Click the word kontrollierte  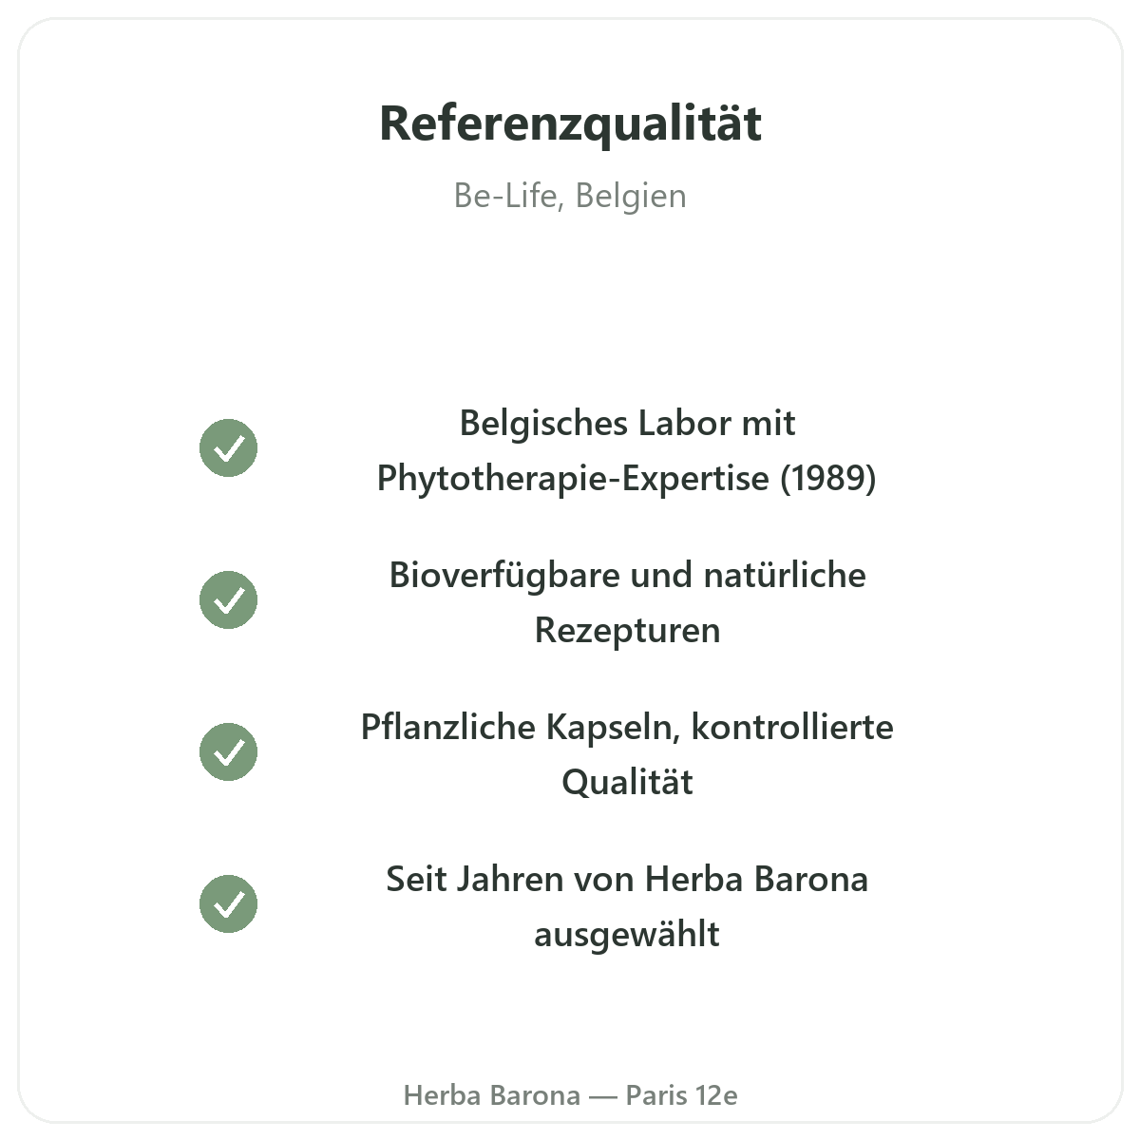click(792, 727)
